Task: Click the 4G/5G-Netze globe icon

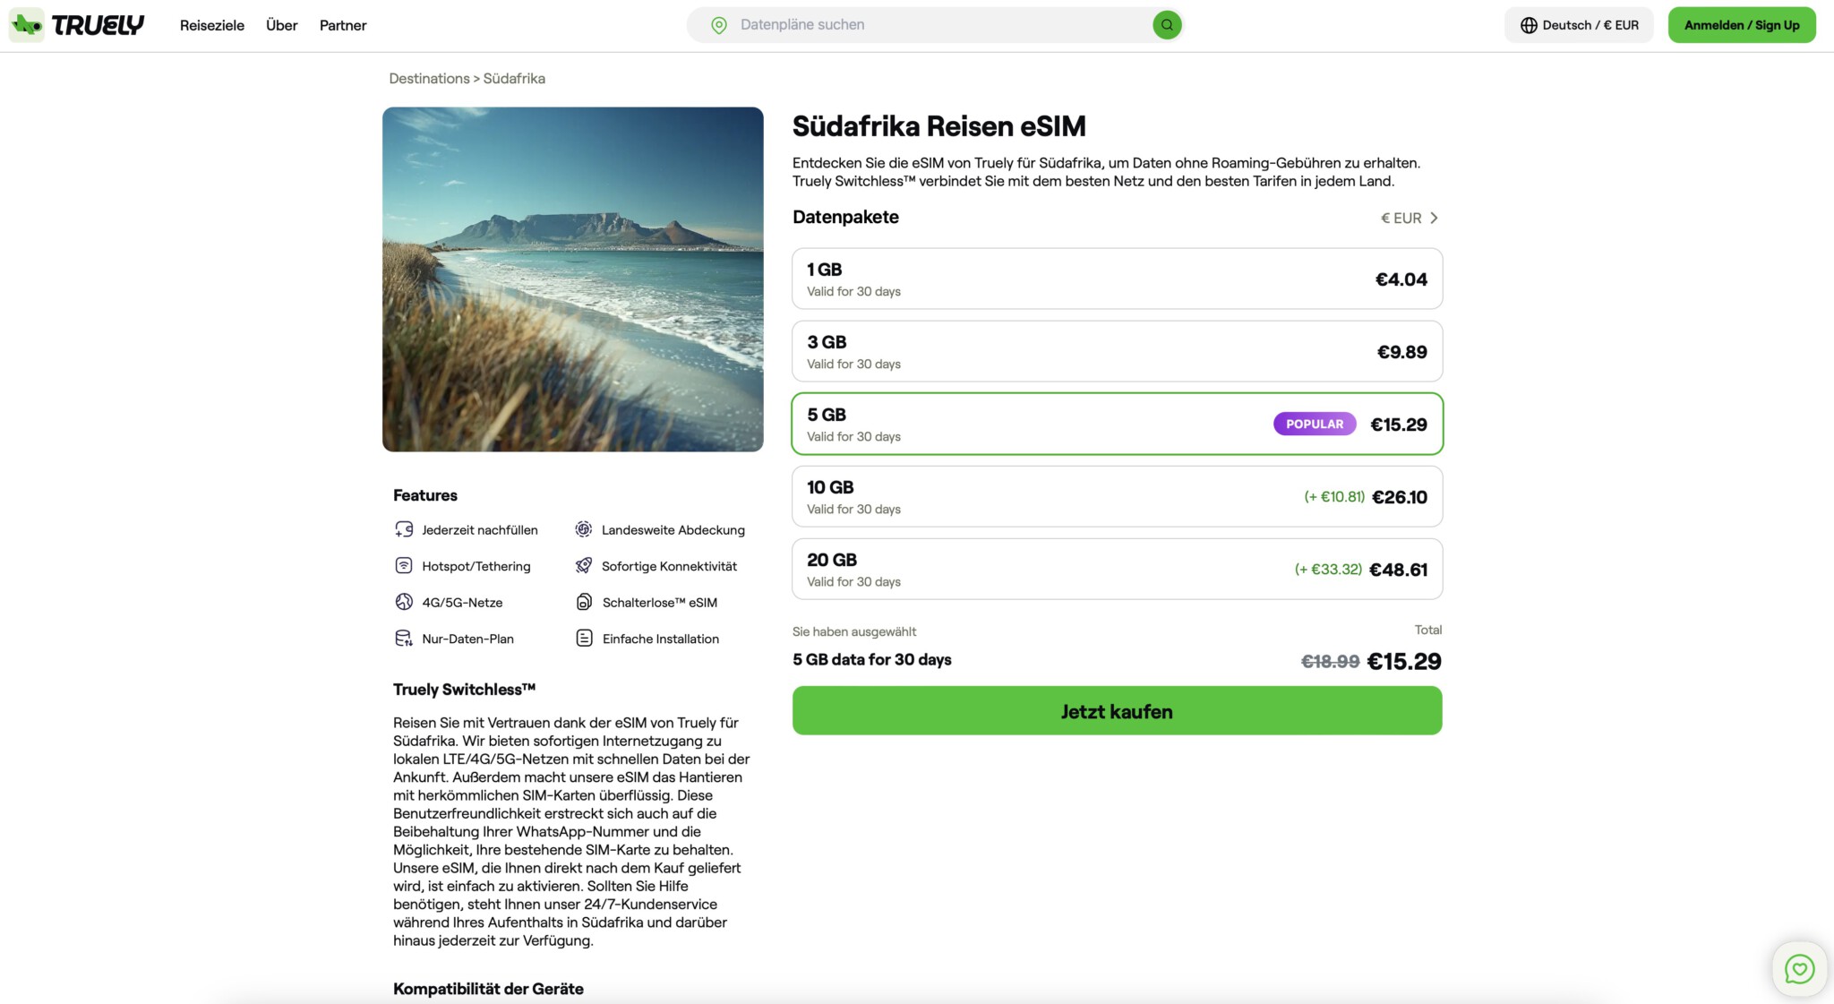Action: pyautogui.click(x=404, y=602)
